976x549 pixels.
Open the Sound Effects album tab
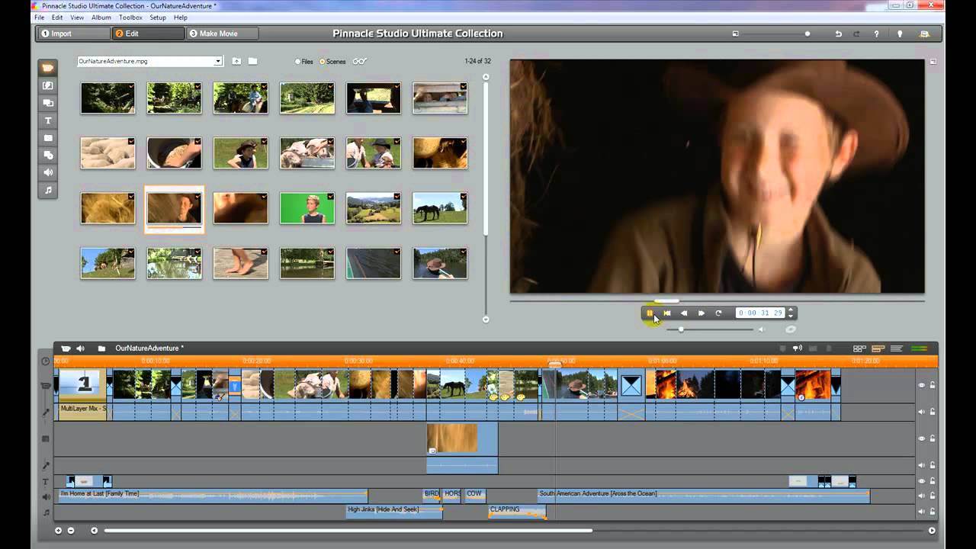click(48, 172)
